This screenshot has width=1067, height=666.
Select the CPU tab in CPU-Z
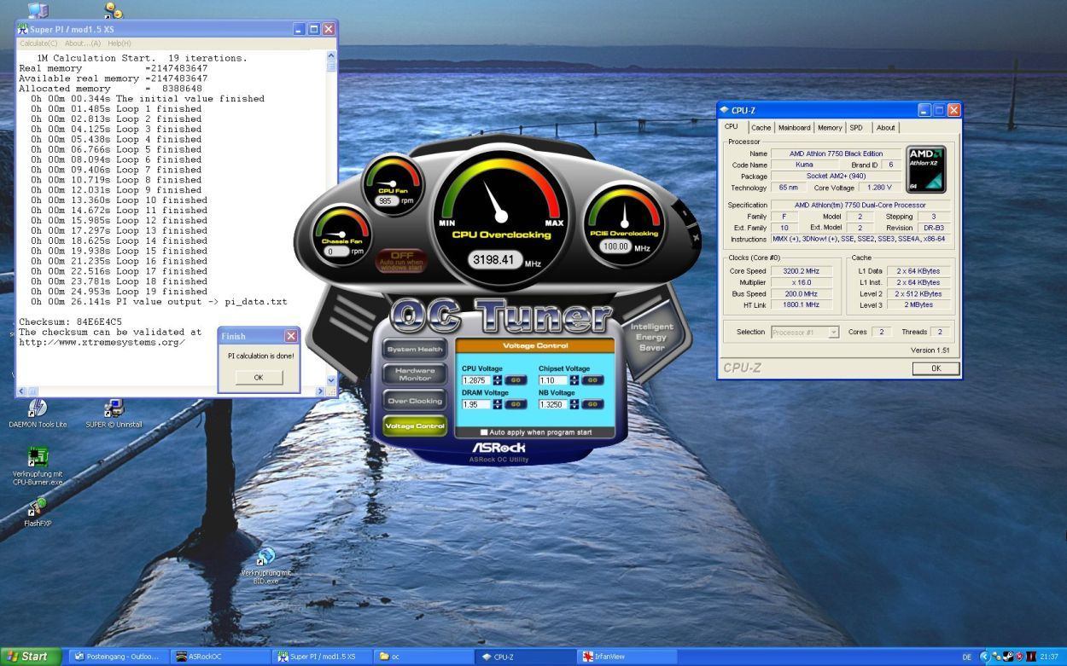732,127
